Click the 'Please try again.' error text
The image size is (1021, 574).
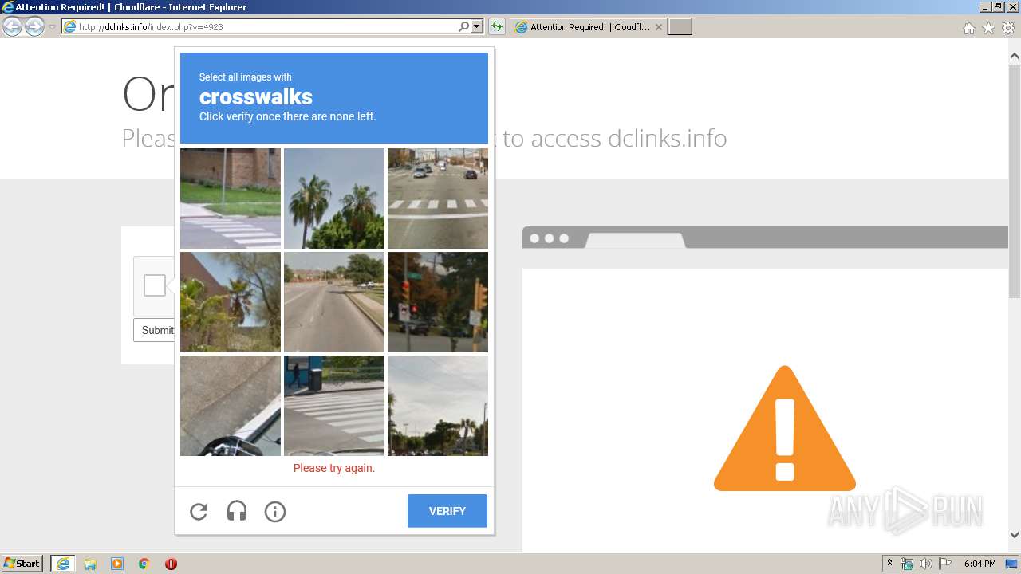tap(334, 468)
